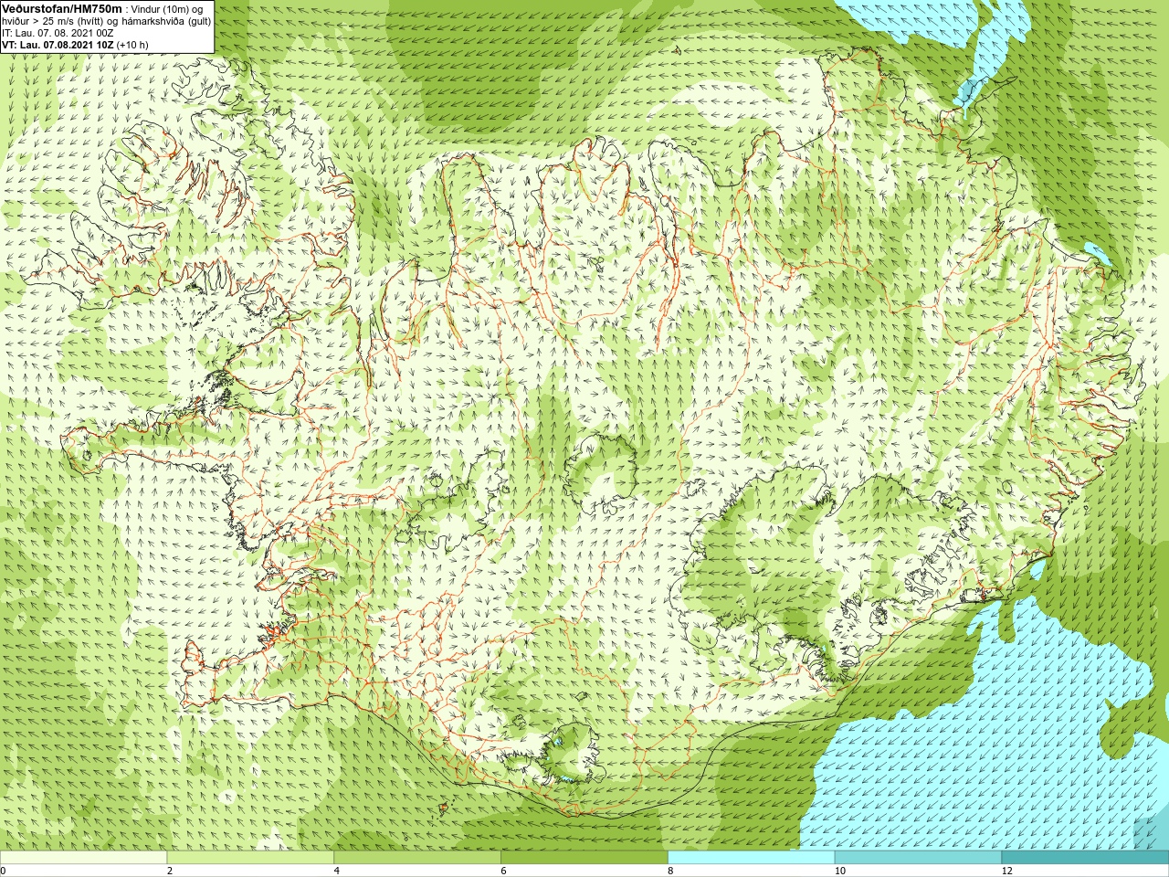Click the dark green 6–8 legend swatch

pos(584,858)
